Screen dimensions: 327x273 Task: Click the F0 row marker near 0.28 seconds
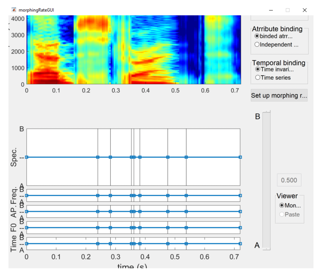pos(110,228)
